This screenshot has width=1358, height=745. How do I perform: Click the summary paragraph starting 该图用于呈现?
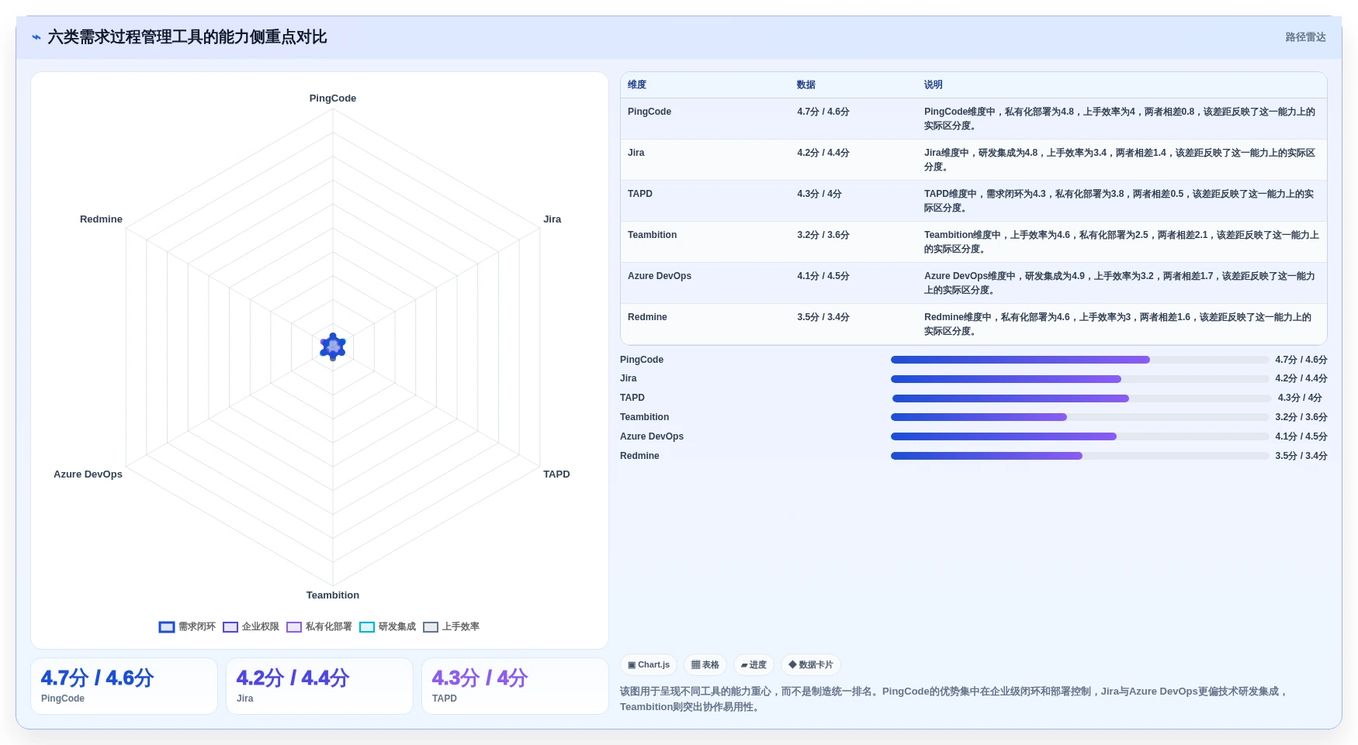(954, 699)
